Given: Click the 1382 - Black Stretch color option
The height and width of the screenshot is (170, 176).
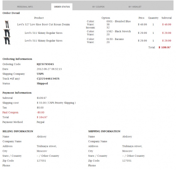Looking at the screenshot, I should (x=119, y=31).
